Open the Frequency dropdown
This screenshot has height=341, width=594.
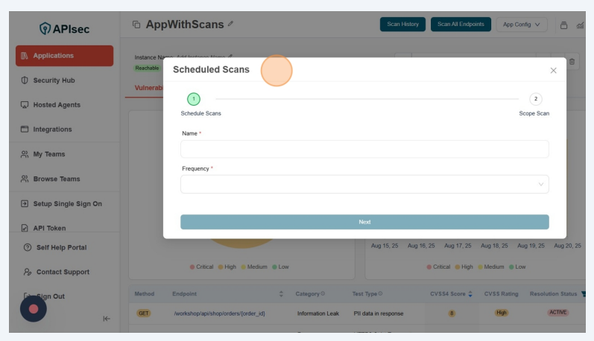pyautogui.click(x=364, y=184)
